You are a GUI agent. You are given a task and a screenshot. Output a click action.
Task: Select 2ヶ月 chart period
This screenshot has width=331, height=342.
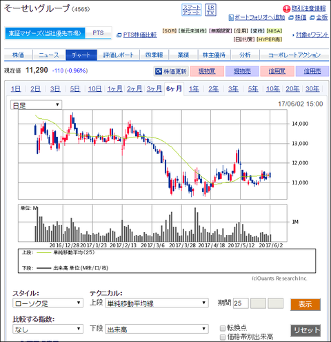(134, 89)
